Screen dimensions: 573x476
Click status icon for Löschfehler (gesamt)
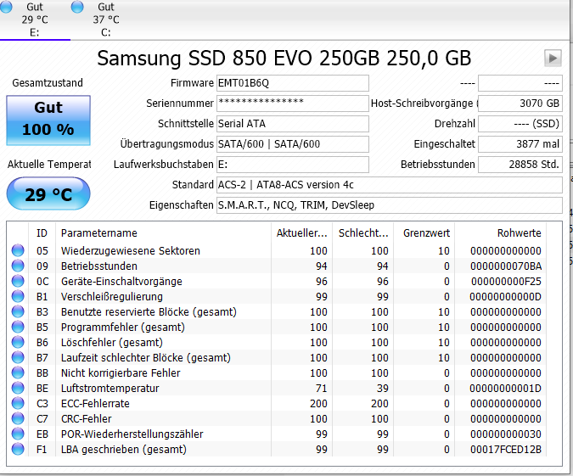18,342
